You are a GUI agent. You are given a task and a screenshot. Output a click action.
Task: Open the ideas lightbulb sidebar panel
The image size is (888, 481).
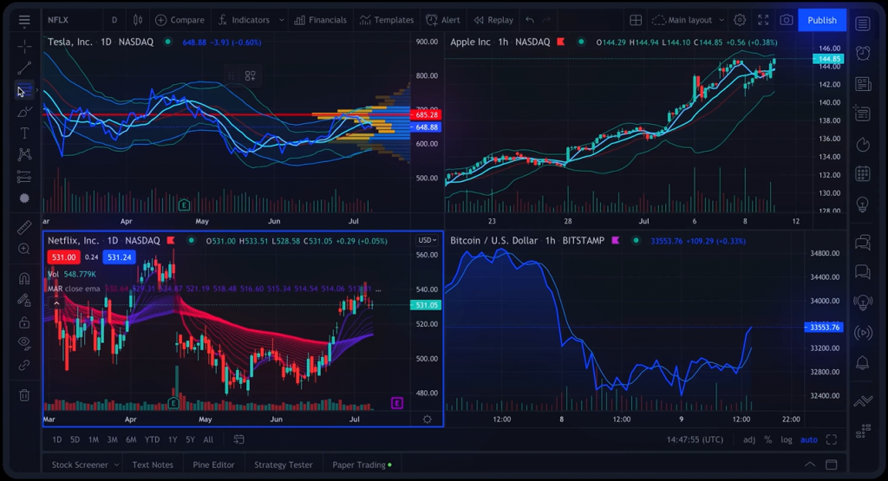pos(863,204)
